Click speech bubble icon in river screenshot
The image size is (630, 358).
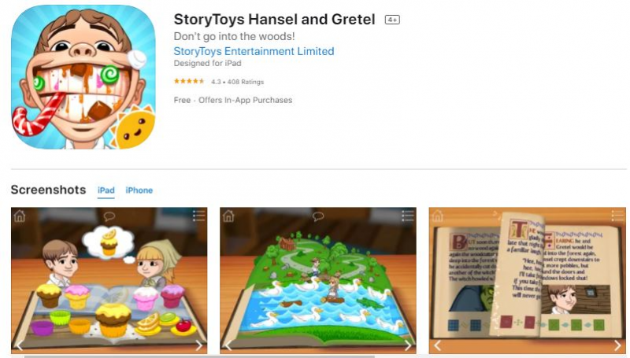pyautogui.click(x=318, y=216)
